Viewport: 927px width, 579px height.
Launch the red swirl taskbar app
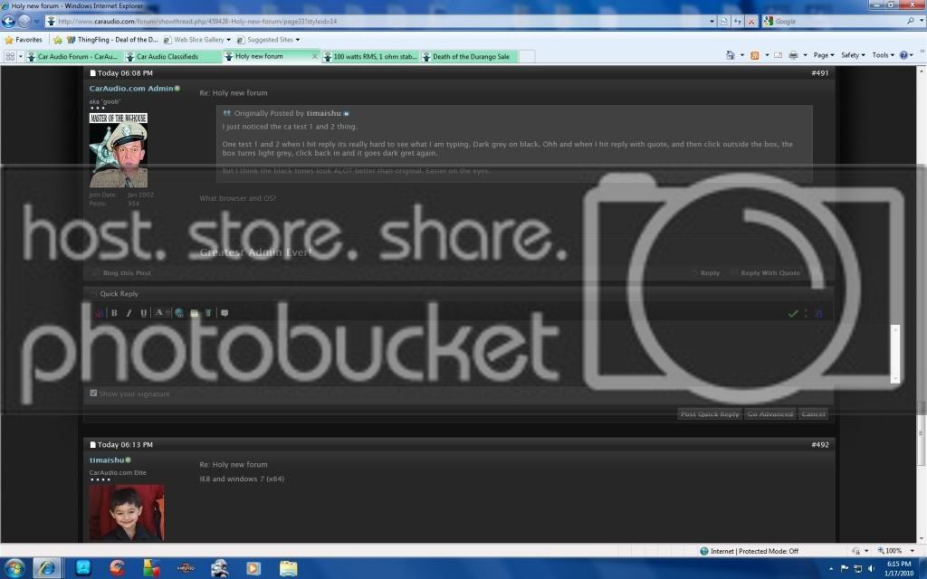tap(117, 568)
